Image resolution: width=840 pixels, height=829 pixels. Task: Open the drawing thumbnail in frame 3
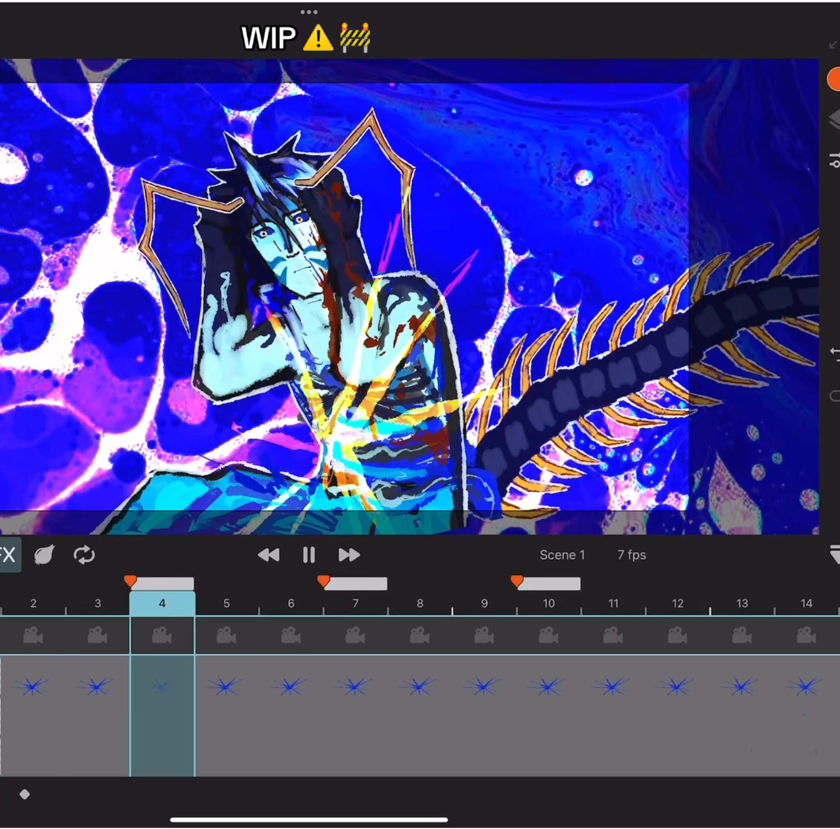pos(96,686)
